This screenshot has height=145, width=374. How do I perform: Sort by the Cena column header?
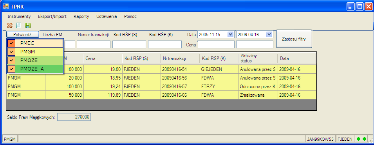(103, 58)
